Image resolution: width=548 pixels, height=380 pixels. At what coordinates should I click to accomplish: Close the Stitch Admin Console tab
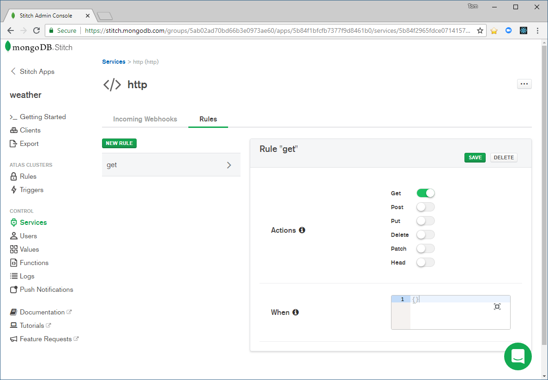tap(87, 16)
